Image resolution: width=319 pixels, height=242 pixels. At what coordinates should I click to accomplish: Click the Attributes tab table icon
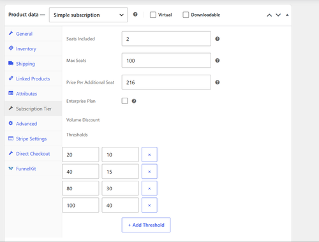click(11, 93)
